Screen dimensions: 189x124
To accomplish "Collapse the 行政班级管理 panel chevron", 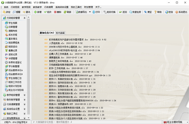I will (25, 18).
